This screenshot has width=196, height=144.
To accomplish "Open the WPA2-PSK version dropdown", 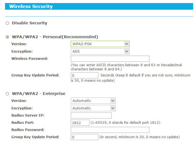I will point(100,44).
